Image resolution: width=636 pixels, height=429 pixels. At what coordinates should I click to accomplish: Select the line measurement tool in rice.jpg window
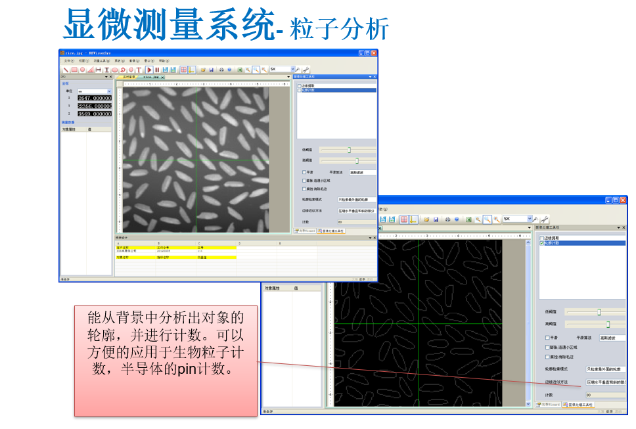[66, 70]
